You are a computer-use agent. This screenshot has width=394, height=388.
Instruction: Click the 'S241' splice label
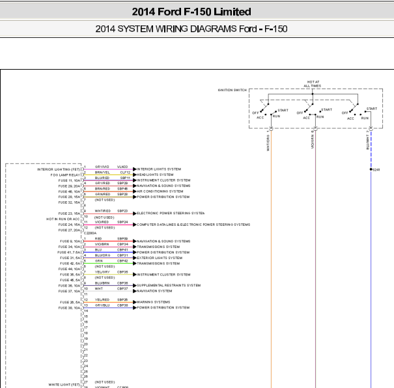point(376,170)
